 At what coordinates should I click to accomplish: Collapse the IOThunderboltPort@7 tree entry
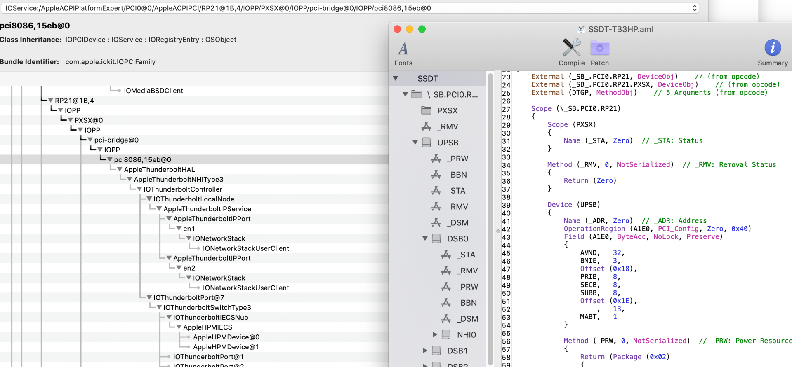pyautogui.click(x=149, y=297)
